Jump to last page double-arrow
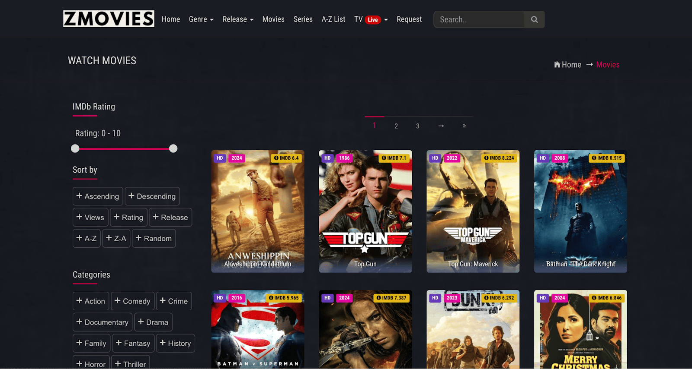The image size is (692, 369). point(464,126)
